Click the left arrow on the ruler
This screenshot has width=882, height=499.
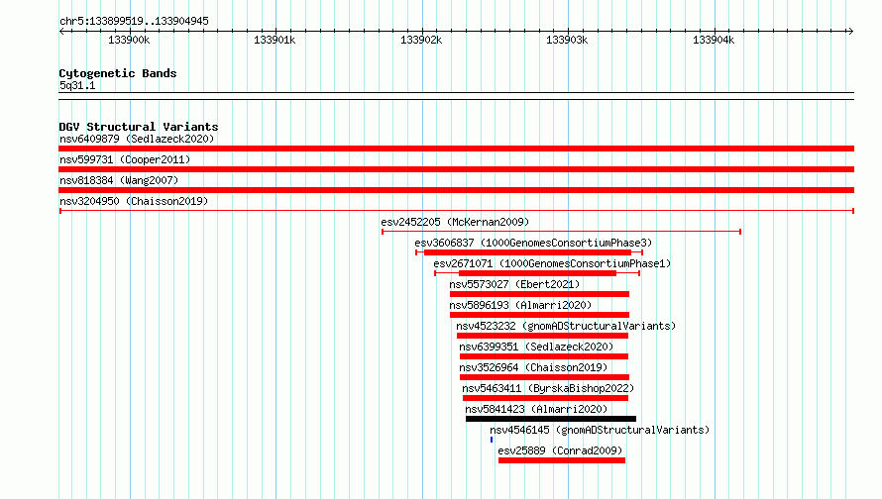coord(62,32)
